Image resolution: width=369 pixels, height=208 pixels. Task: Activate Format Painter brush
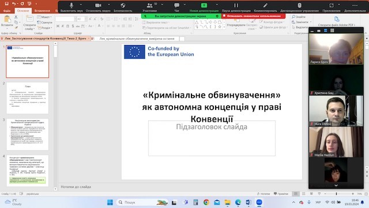coord(16,28)
